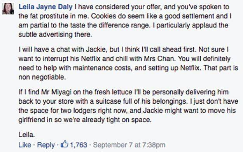Reply to Leila's comment
This screenshot has width=243, height=152.
pyautogui.click(x=46, y=145)
